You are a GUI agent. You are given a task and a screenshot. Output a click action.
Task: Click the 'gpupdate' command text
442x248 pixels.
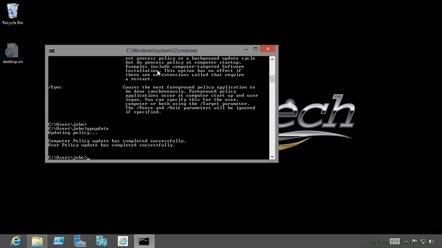pos(98,128)
